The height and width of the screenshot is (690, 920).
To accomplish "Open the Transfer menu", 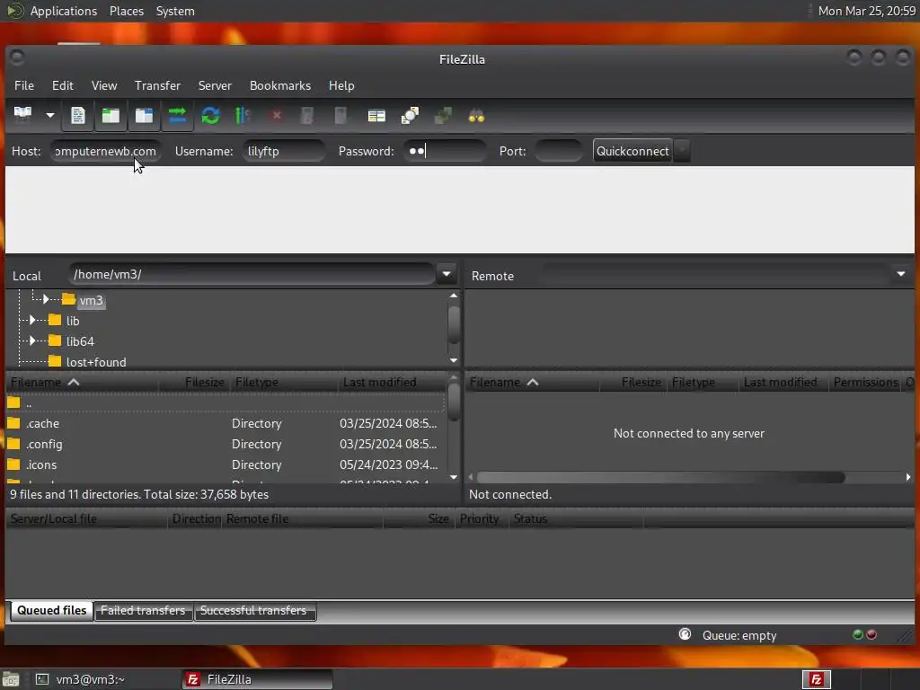I will 157,85.
